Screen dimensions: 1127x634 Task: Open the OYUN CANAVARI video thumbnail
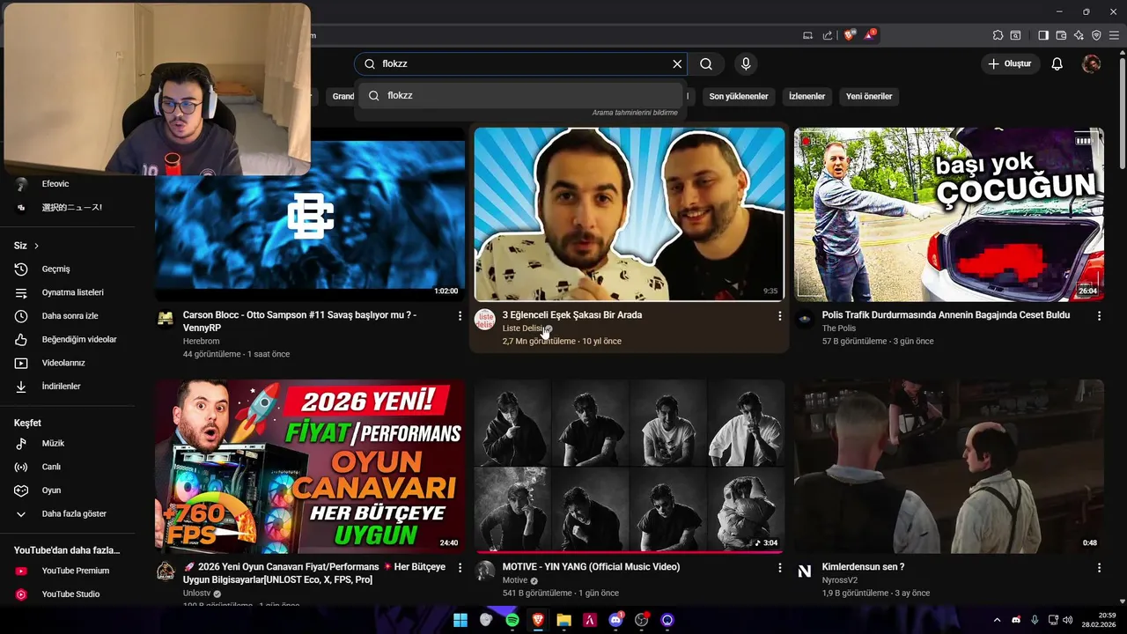(x=310, y=466)
